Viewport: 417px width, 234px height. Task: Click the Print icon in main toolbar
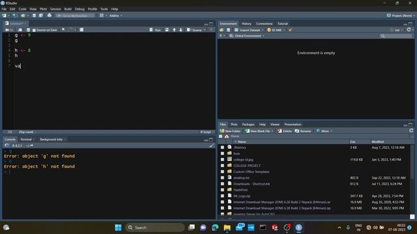pos(50,16)
